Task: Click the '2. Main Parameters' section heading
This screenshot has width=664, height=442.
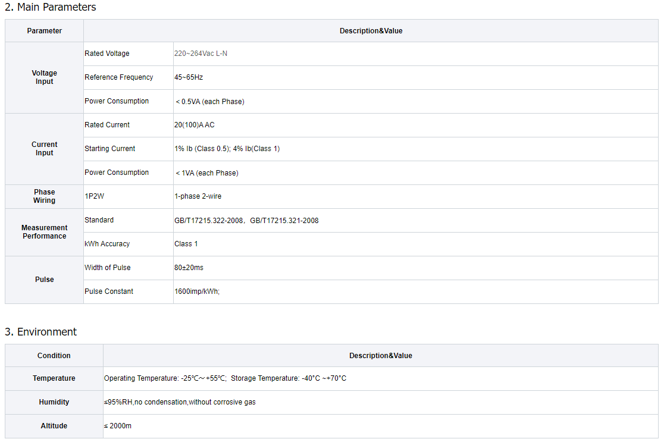Action: (50, 7)
